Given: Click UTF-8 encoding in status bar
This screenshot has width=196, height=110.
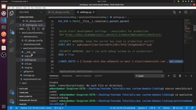Looking at the screenshot, I should [152, 108].
